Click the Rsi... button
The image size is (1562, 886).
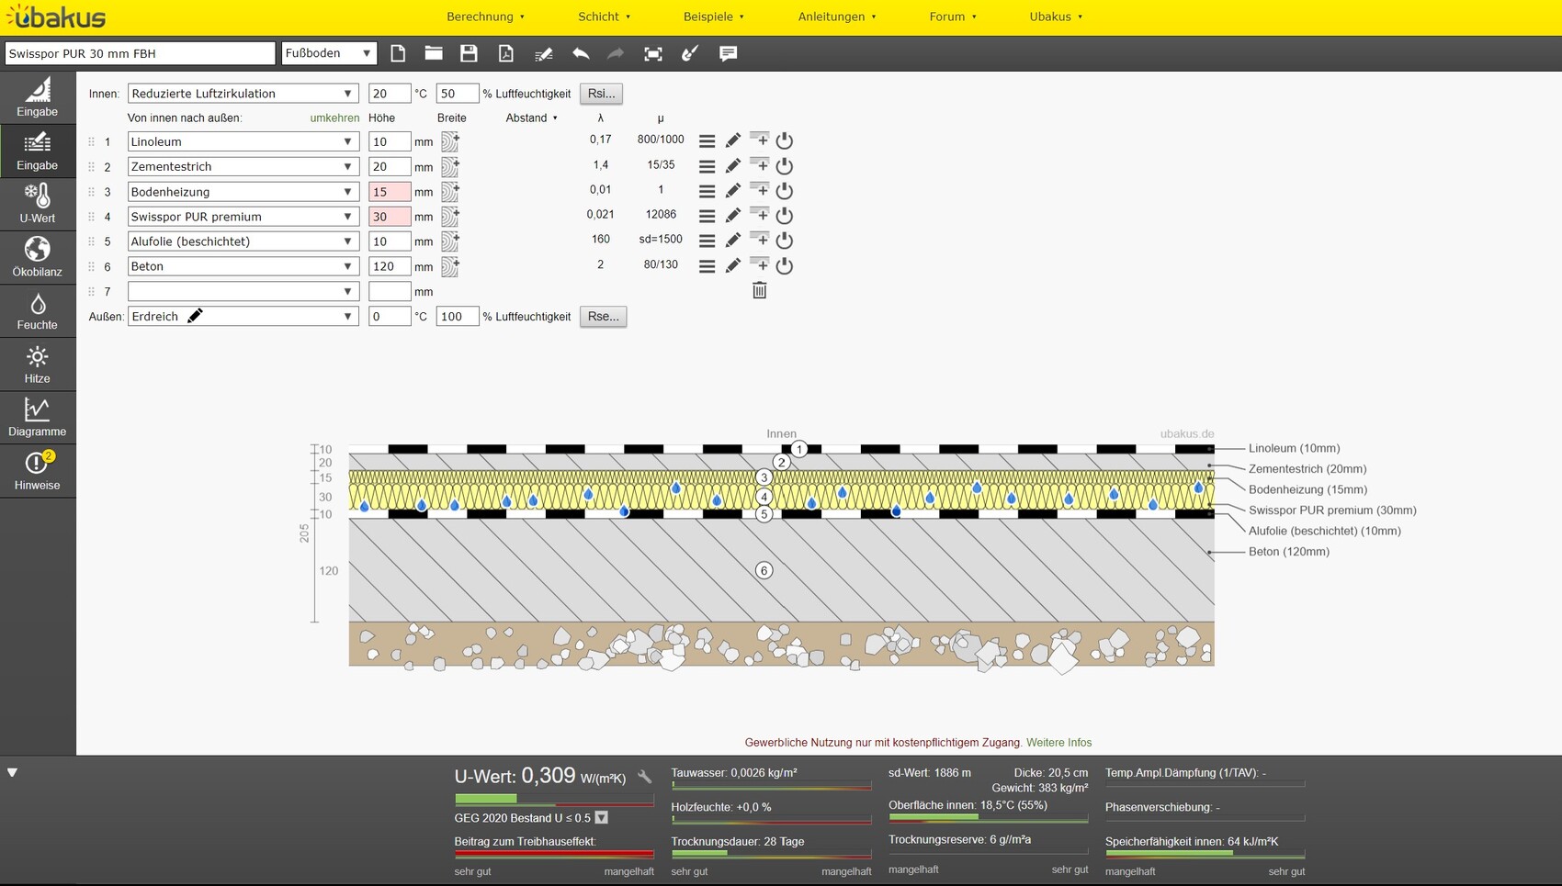[601, 94]
